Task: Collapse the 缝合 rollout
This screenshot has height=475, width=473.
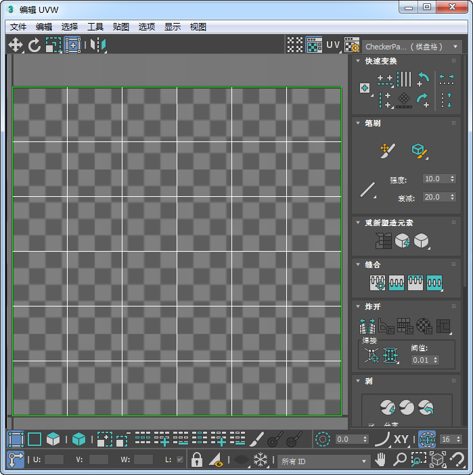Action: tap(358, 265)
